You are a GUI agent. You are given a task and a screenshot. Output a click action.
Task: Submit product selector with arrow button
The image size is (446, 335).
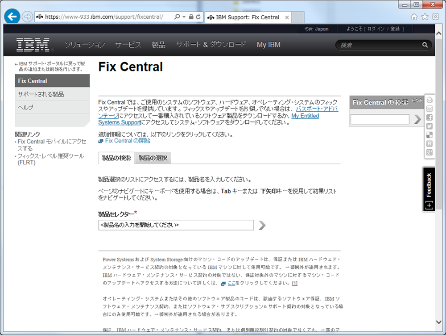click(x=262, y=225)
